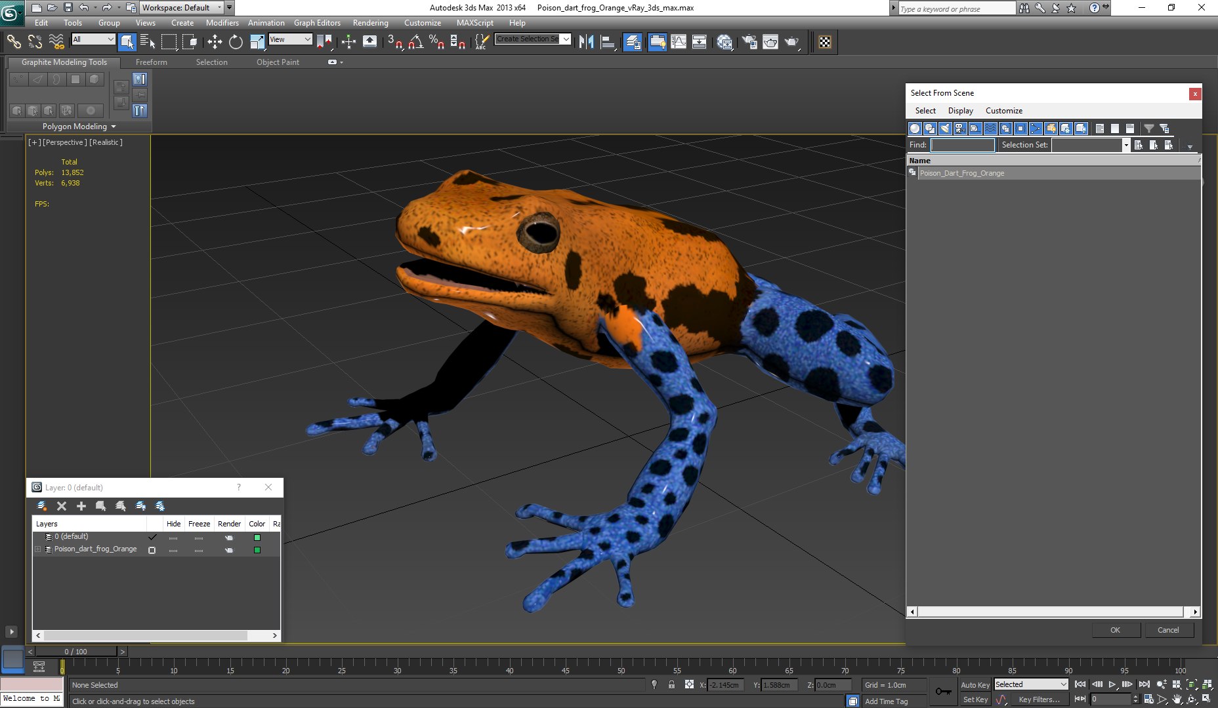
Task: Open the Rendering menu
Action: point(370,23)
